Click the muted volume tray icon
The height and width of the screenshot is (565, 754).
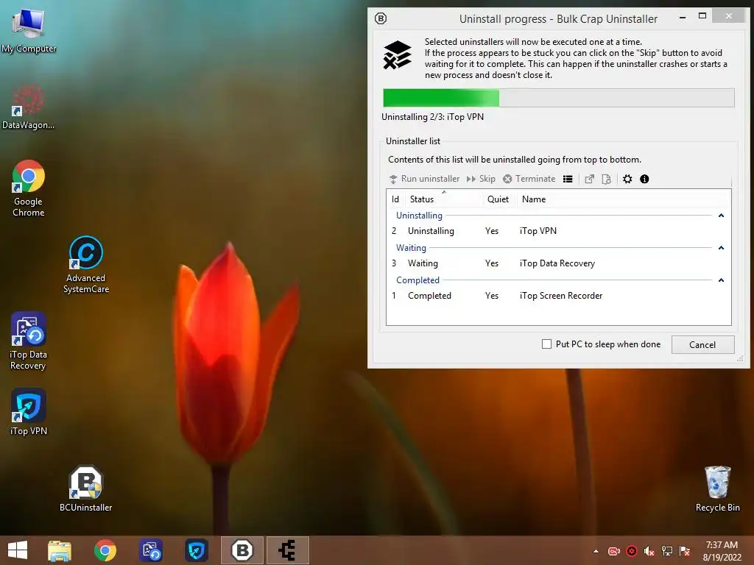pyautogui.click(x=649, y=551)
